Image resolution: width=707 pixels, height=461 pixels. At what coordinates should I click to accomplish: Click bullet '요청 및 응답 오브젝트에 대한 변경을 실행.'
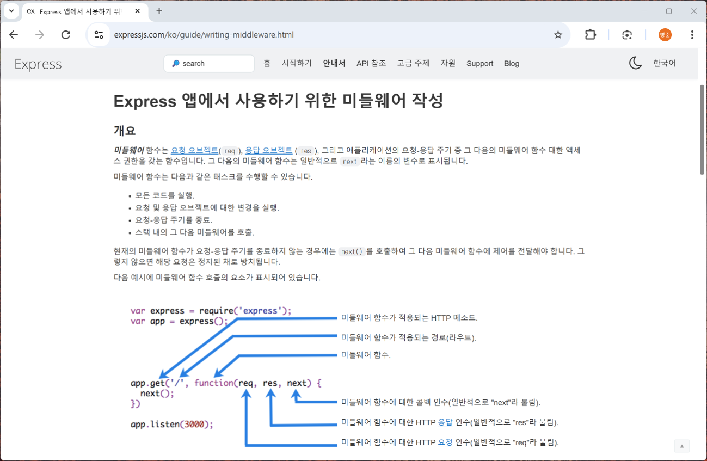click(207, 208)
